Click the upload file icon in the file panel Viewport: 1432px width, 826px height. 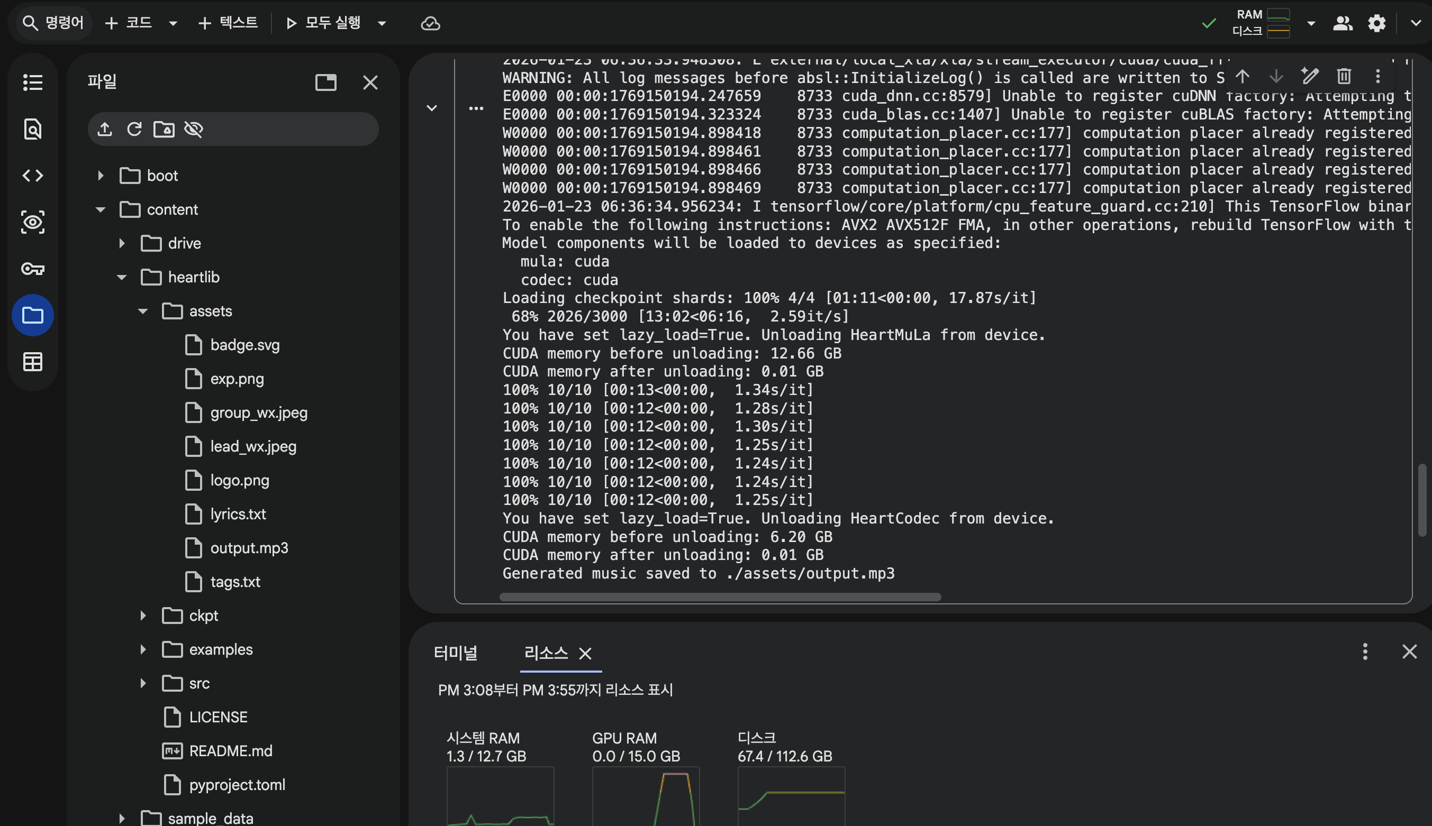click(x=104, y=129)
